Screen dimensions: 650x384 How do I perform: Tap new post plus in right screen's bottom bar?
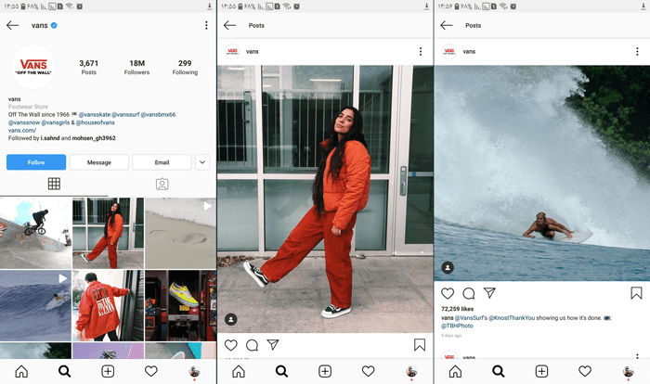(541, 371)
